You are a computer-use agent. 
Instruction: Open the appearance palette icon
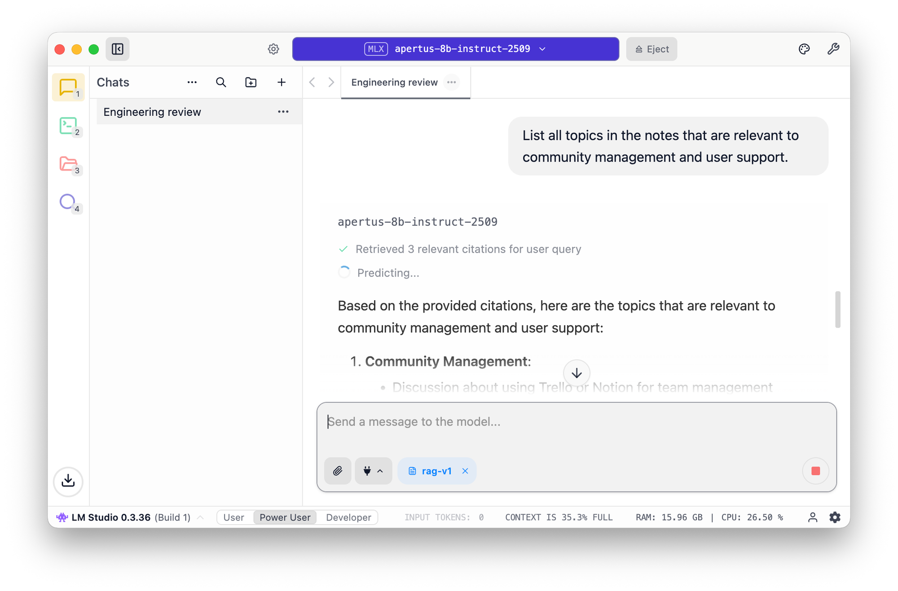804,49
